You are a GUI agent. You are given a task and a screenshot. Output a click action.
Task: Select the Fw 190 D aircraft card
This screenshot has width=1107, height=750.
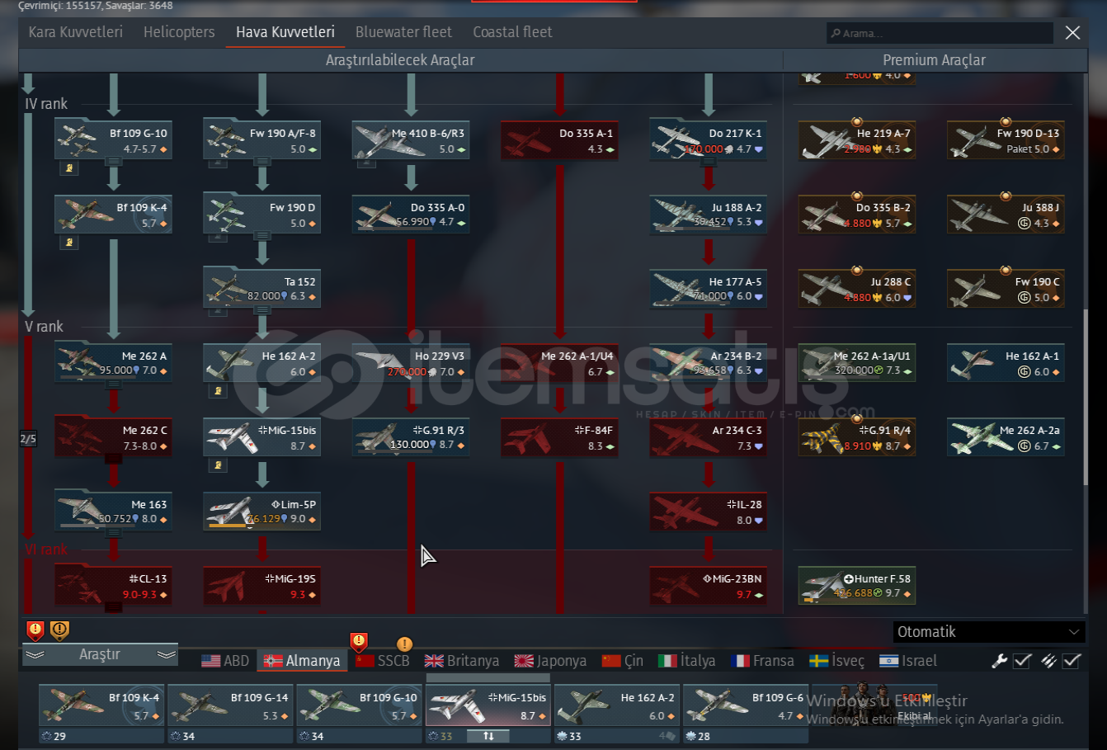point(261,214)
